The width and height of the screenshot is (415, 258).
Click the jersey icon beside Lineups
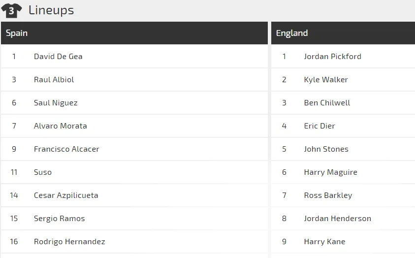point(11,10)
